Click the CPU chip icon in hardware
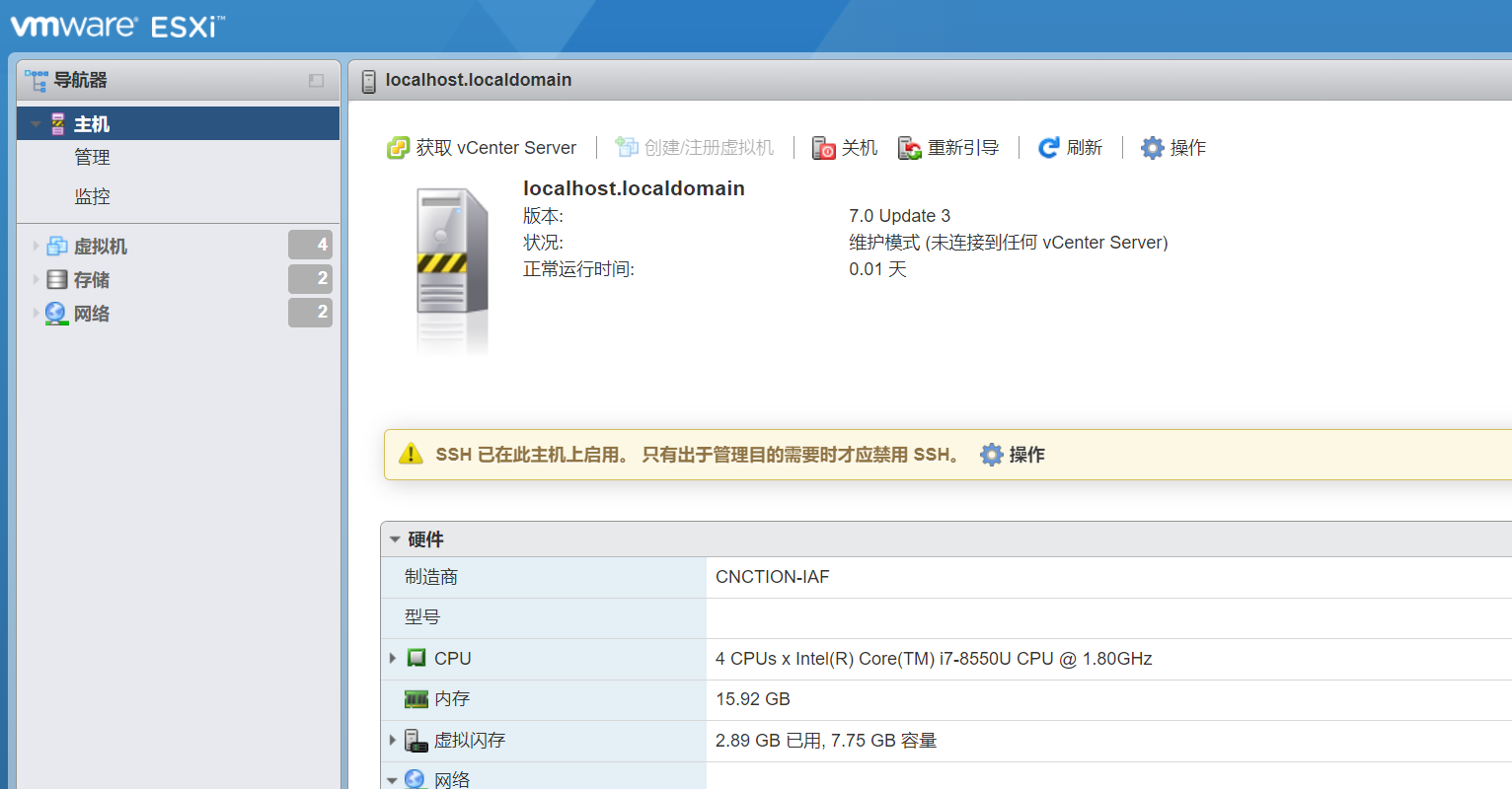This screenshot has width=1512, height=789. (x=416, y=658)
